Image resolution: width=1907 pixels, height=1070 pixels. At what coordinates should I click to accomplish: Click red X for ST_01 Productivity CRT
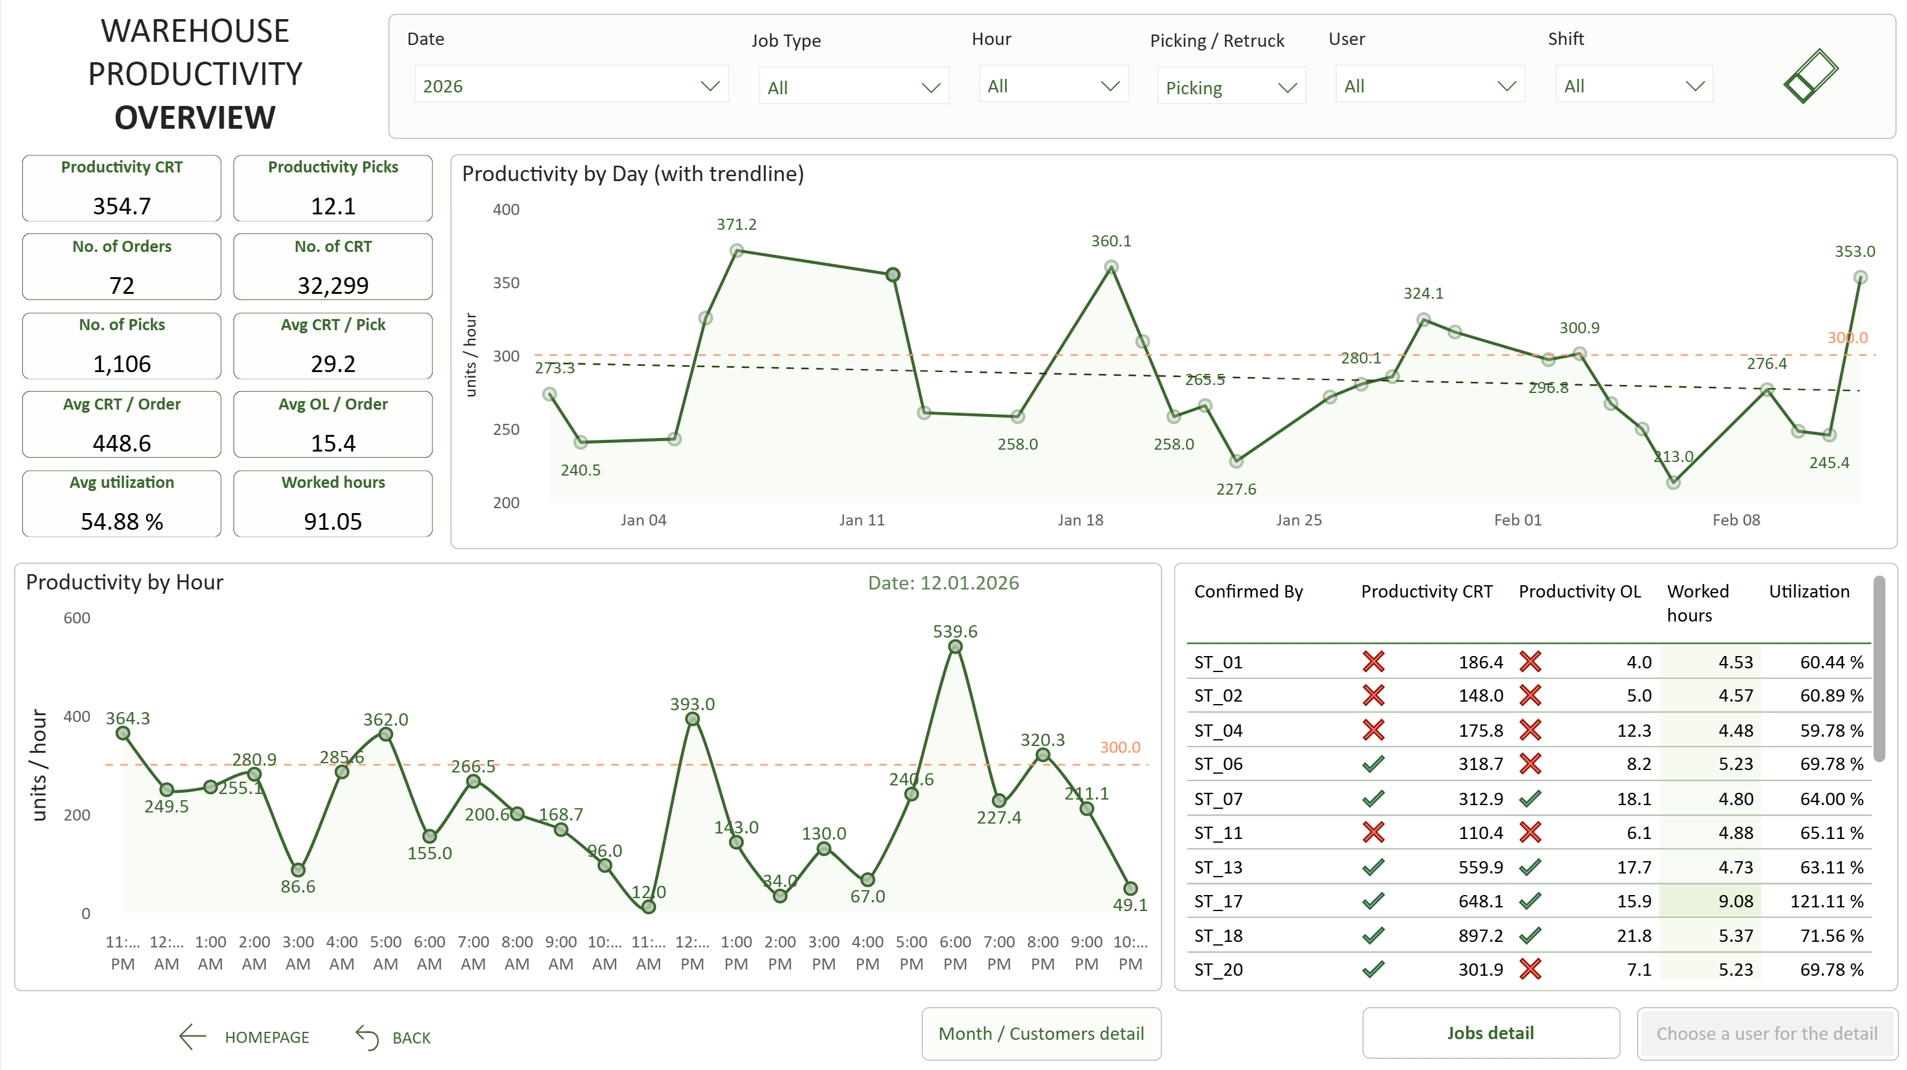pyautogui.click(x=1373, y=662)
